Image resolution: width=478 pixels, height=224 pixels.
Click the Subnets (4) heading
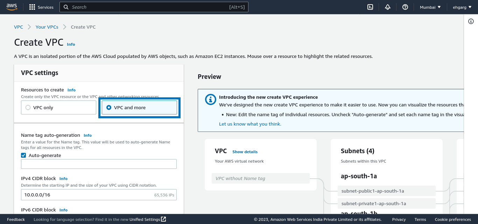[x=358, y=151]
